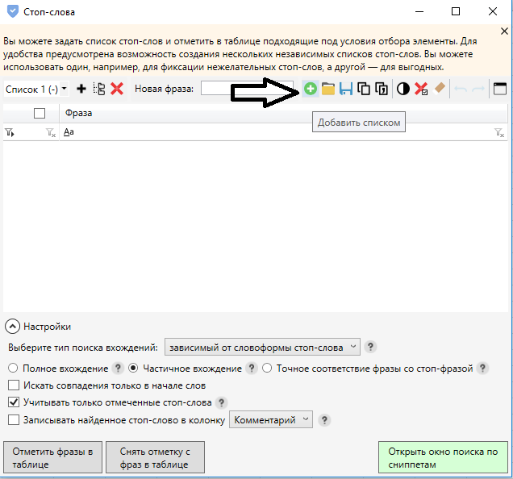Enable Искать совпадения только в начале слов
This screenshot has height=479, width=513.
coord(14,385)
